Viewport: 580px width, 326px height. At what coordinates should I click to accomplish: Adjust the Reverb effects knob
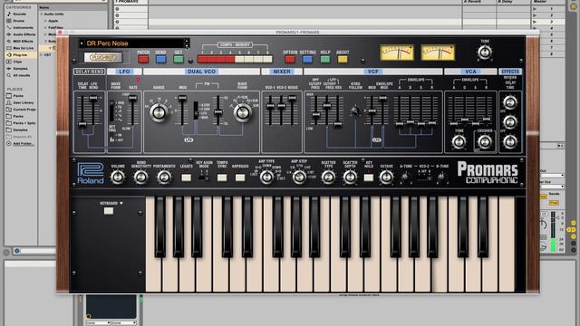point(510,102)
